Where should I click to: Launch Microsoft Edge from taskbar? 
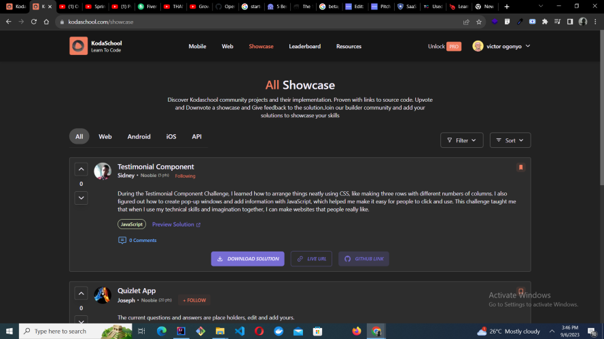(162, 331)
